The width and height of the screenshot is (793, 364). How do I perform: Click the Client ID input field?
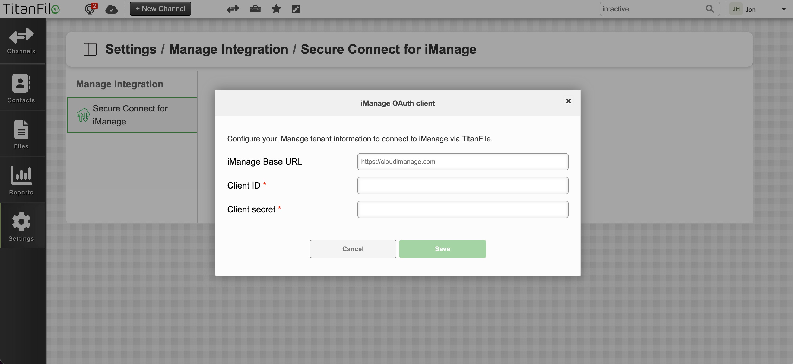[463, 186]
